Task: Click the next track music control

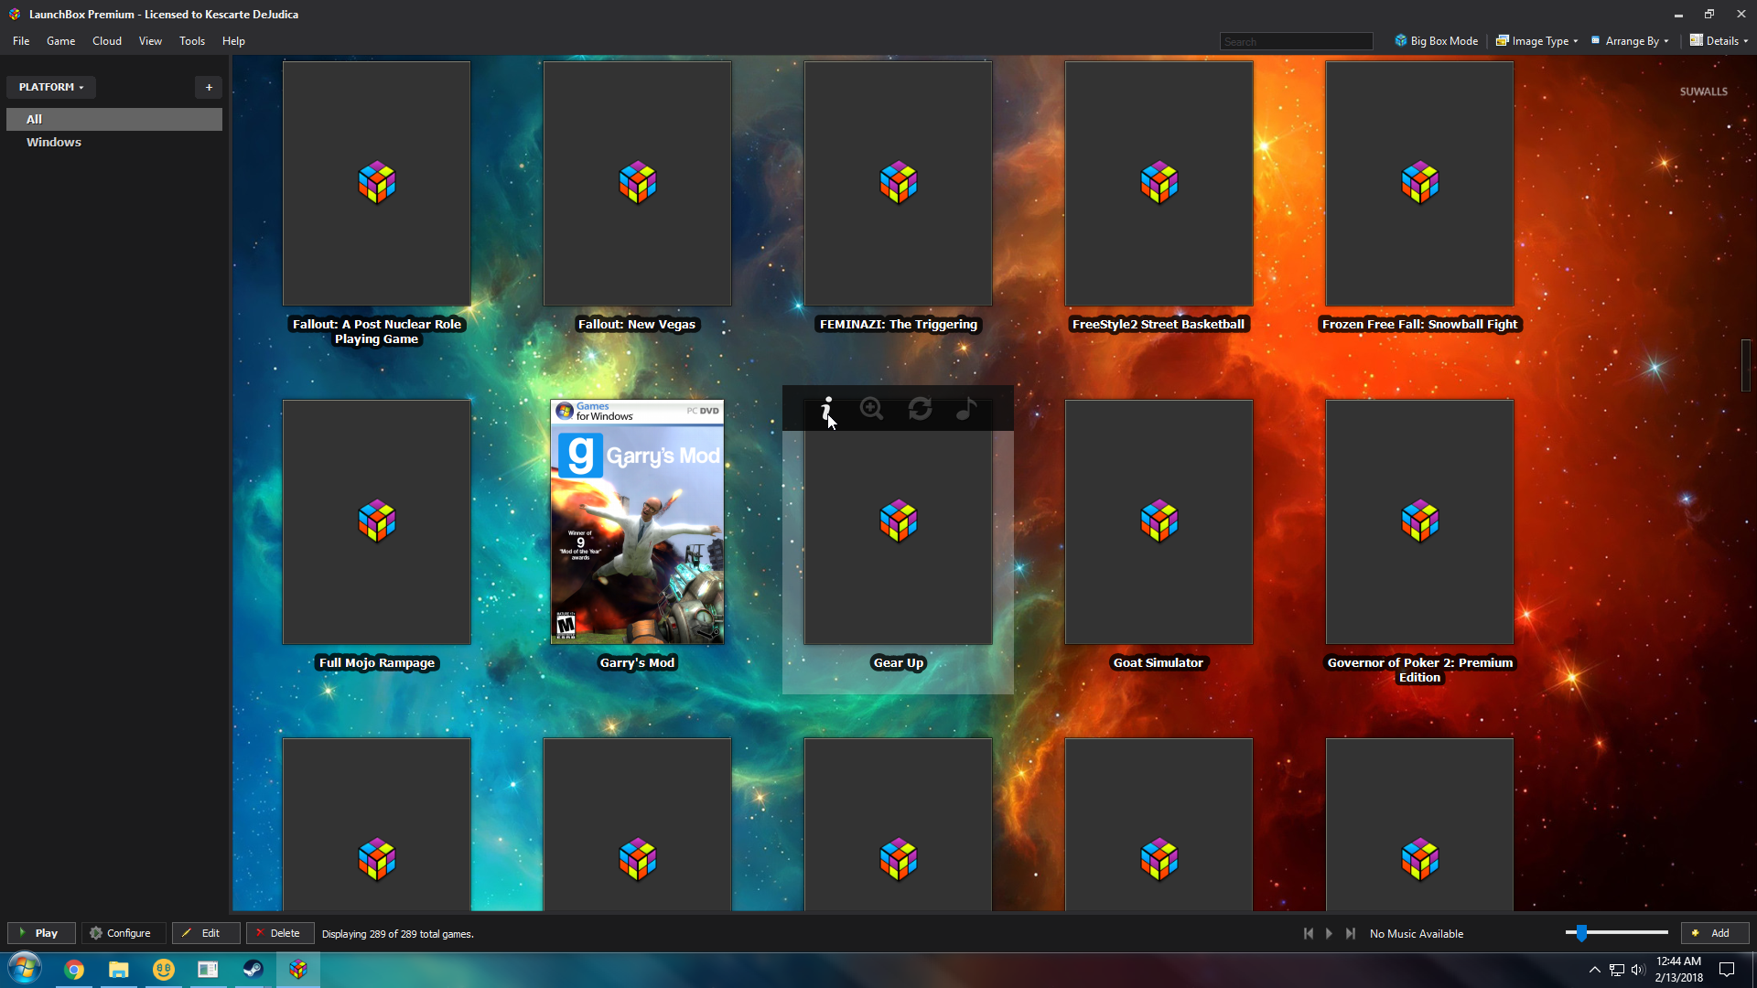Action: click(1351, 933)
